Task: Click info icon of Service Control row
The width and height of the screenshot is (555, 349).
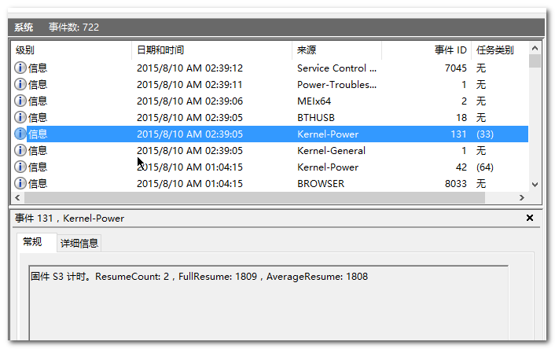Action: tap(20, 68)
